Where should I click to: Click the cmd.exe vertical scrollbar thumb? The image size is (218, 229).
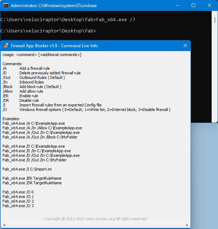[215, 20]
